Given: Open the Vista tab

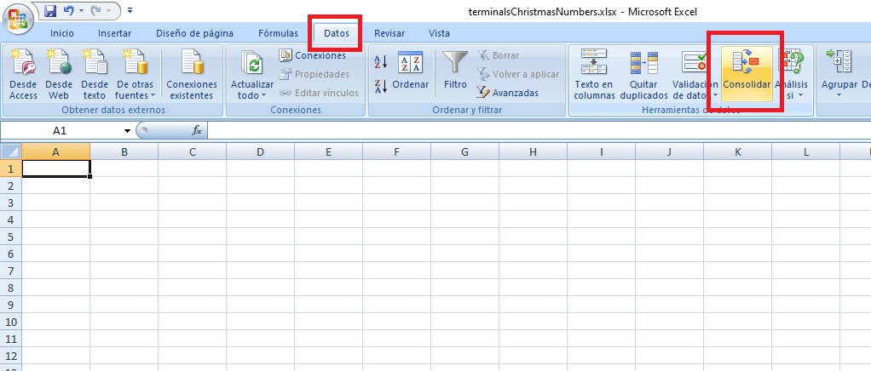Looking at the screenshot, I should [439, 33].
